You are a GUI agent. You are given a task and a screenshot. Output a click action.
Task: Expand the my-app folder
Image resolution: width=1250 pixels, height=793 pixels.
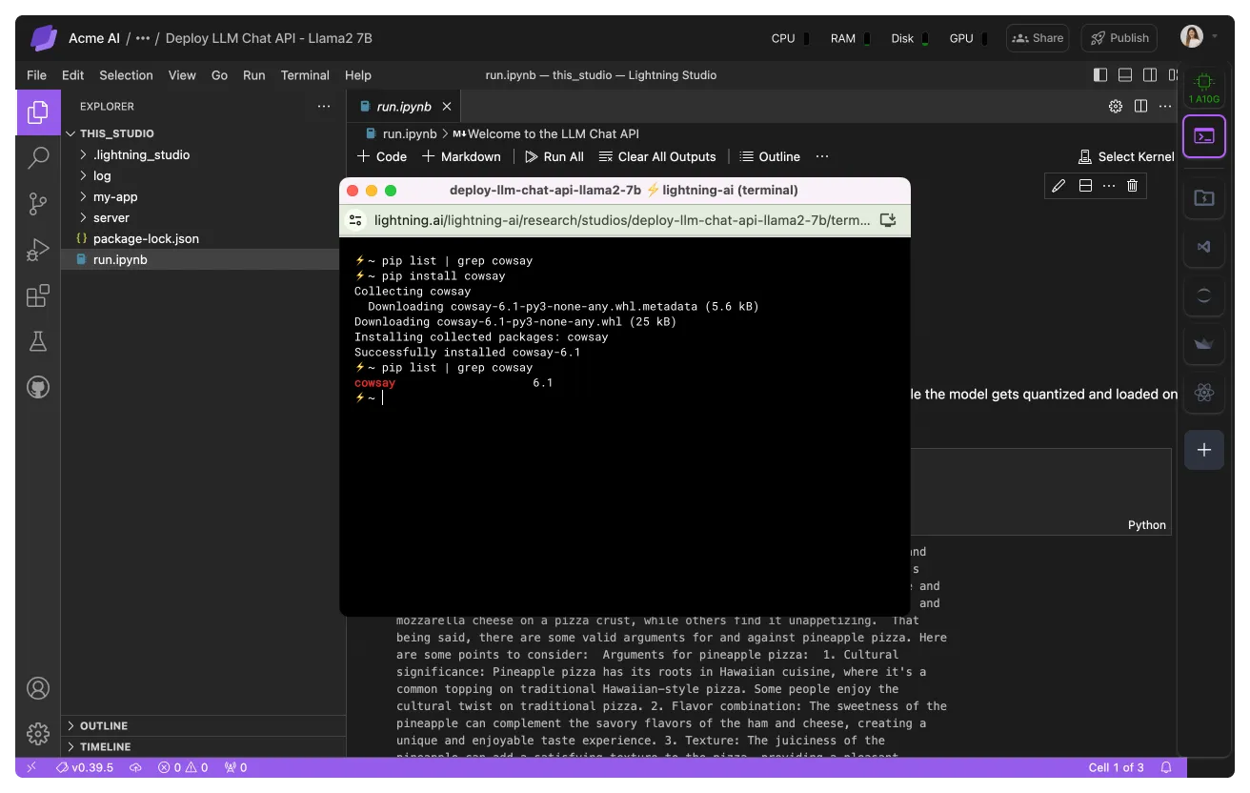click(x=203, y=196)
